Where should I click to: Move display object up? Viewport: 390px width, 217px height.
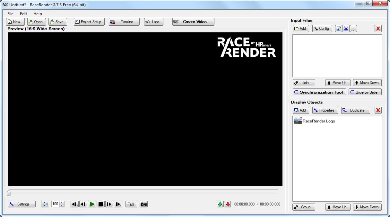pyautogui.click(x=338, y=207)
